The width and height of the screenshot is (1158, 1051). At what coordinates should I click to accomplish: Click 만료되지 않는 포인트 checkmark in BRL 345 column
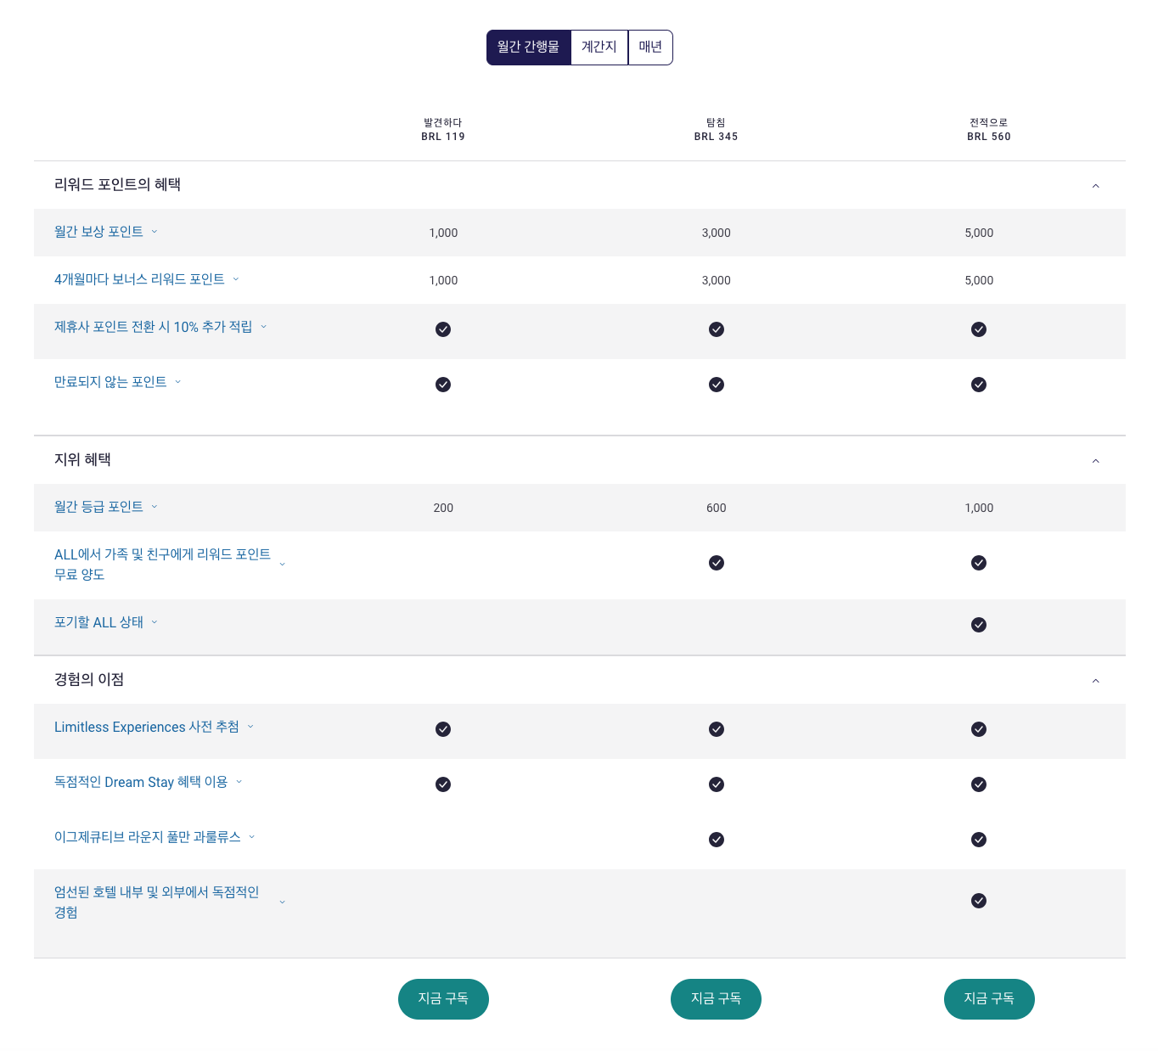point(717,385)
